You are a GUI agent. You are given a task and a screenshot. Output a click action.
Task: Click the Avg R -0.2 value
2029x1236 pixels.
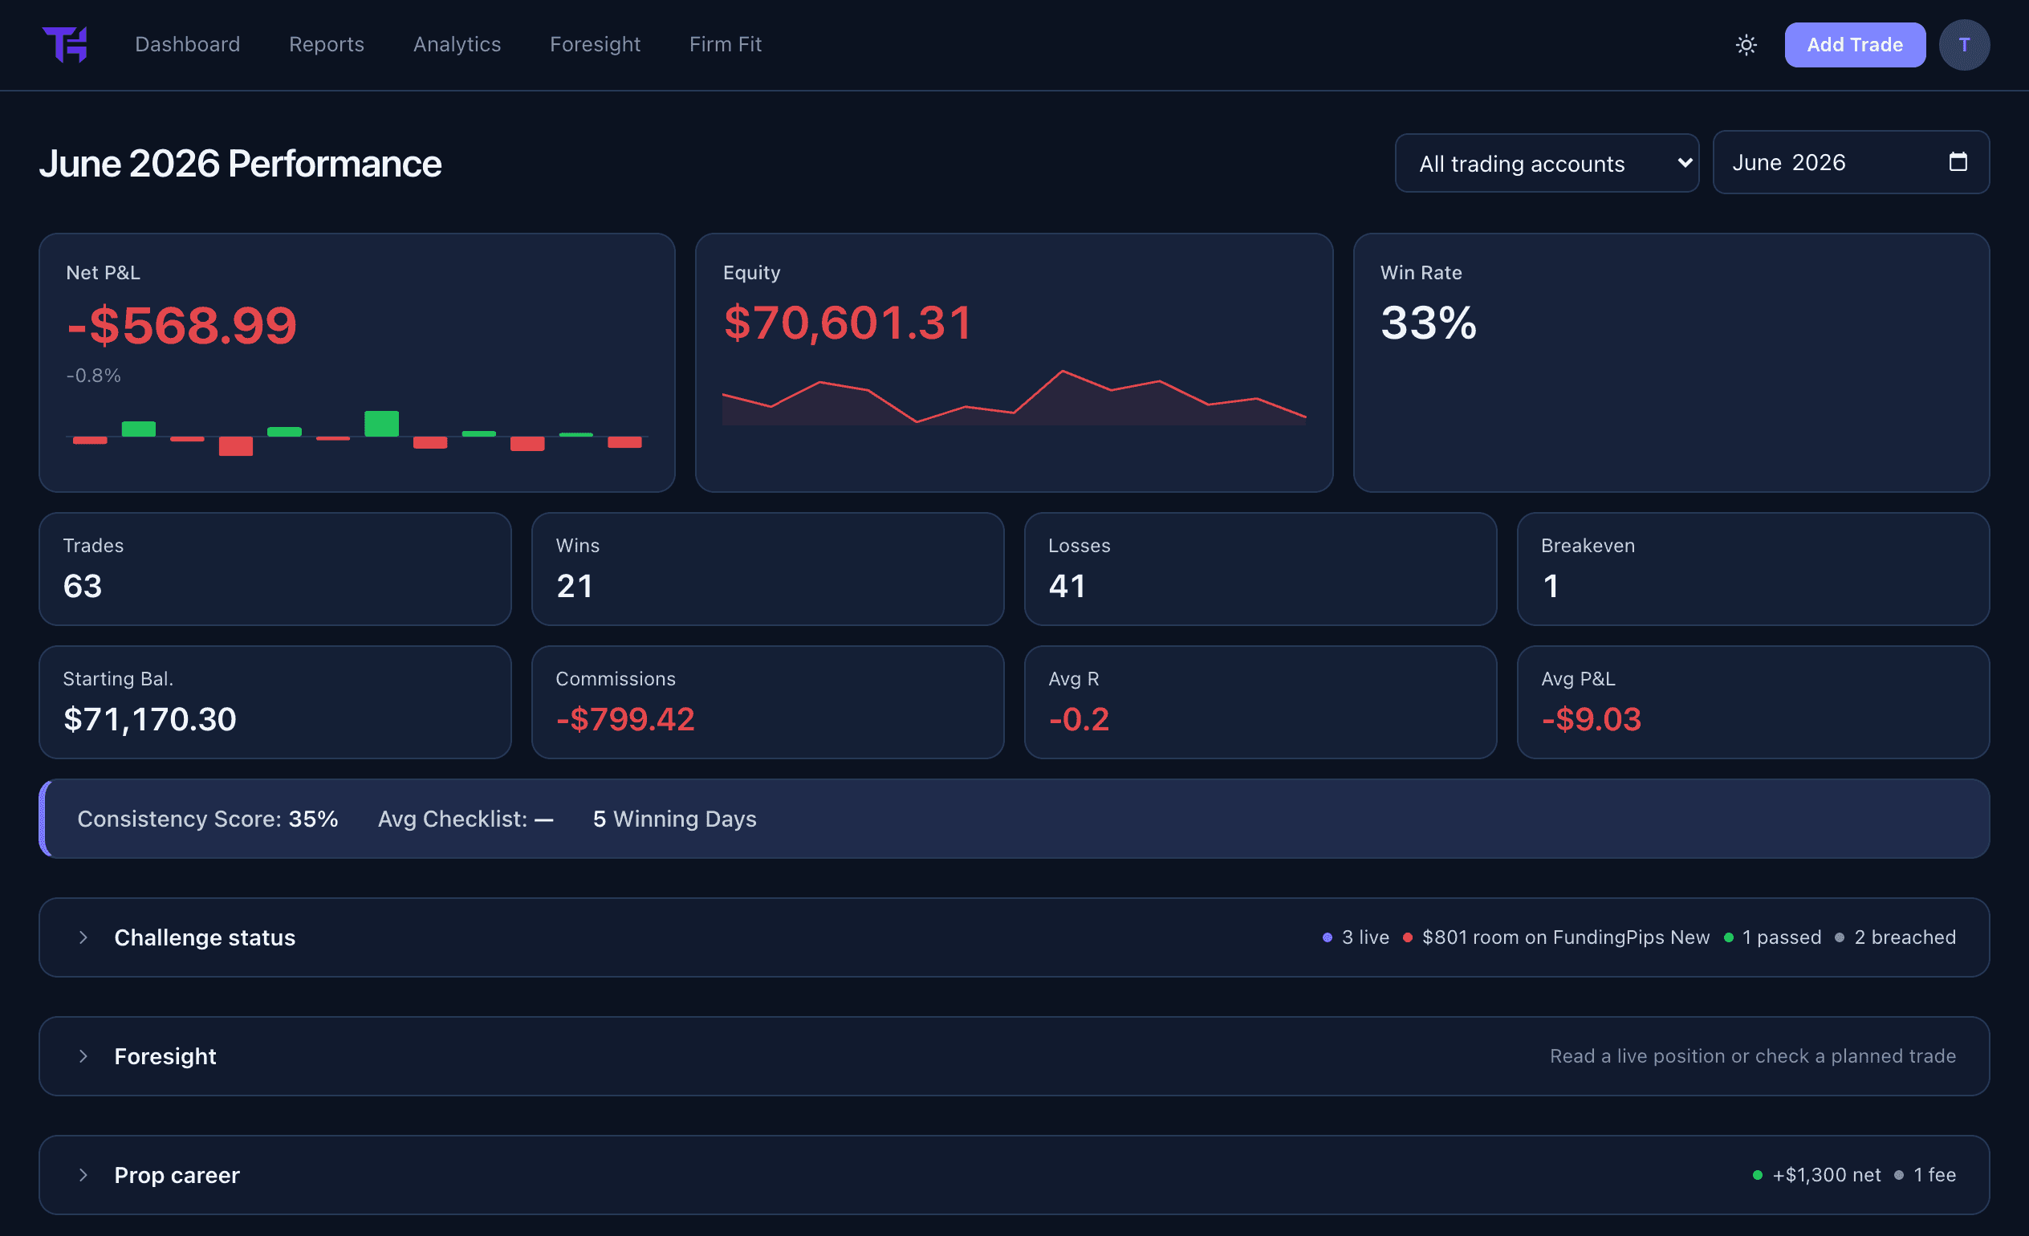(1079, 719)
